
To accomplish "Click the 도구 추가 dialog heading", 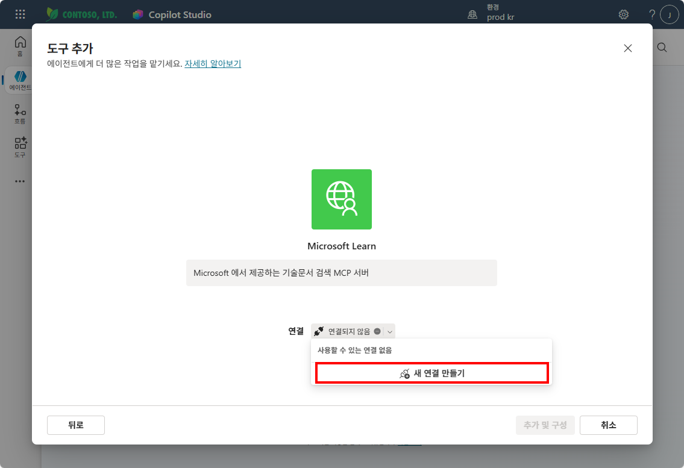I will (x=71, y=48).
